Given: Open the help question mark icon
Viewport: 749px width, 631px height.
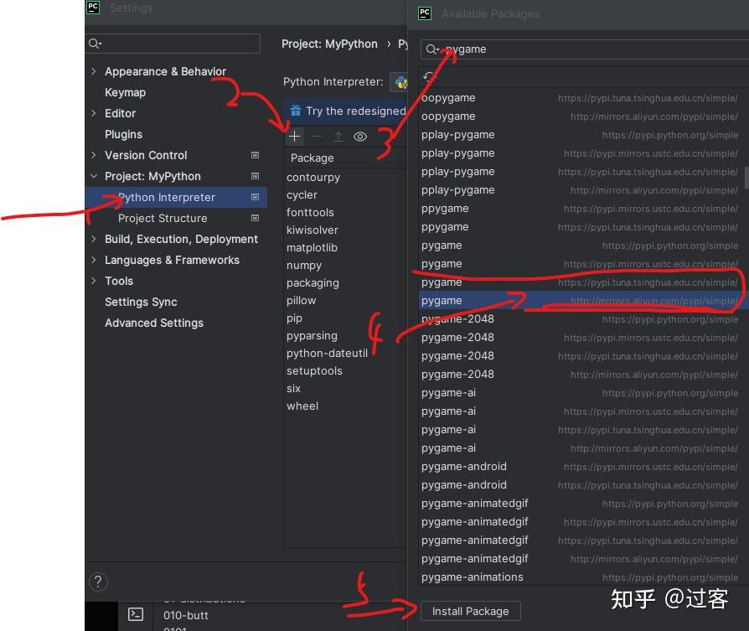Looking at the screenshot, I should pos(98,582).
